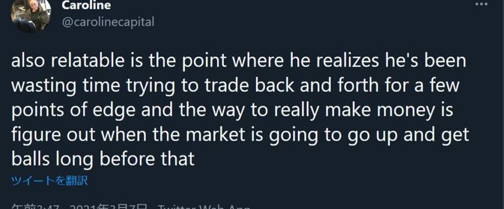
Task: Open the 午前3:47 timestamp link
Action: pyautogui.click(x=36, y=207)
